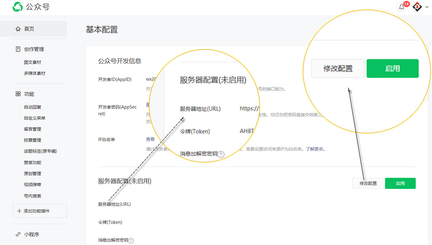Open 视频弹幕 in the sidebar
The width and height of the screenshot is (432, 245).
(x=32, y=184)
